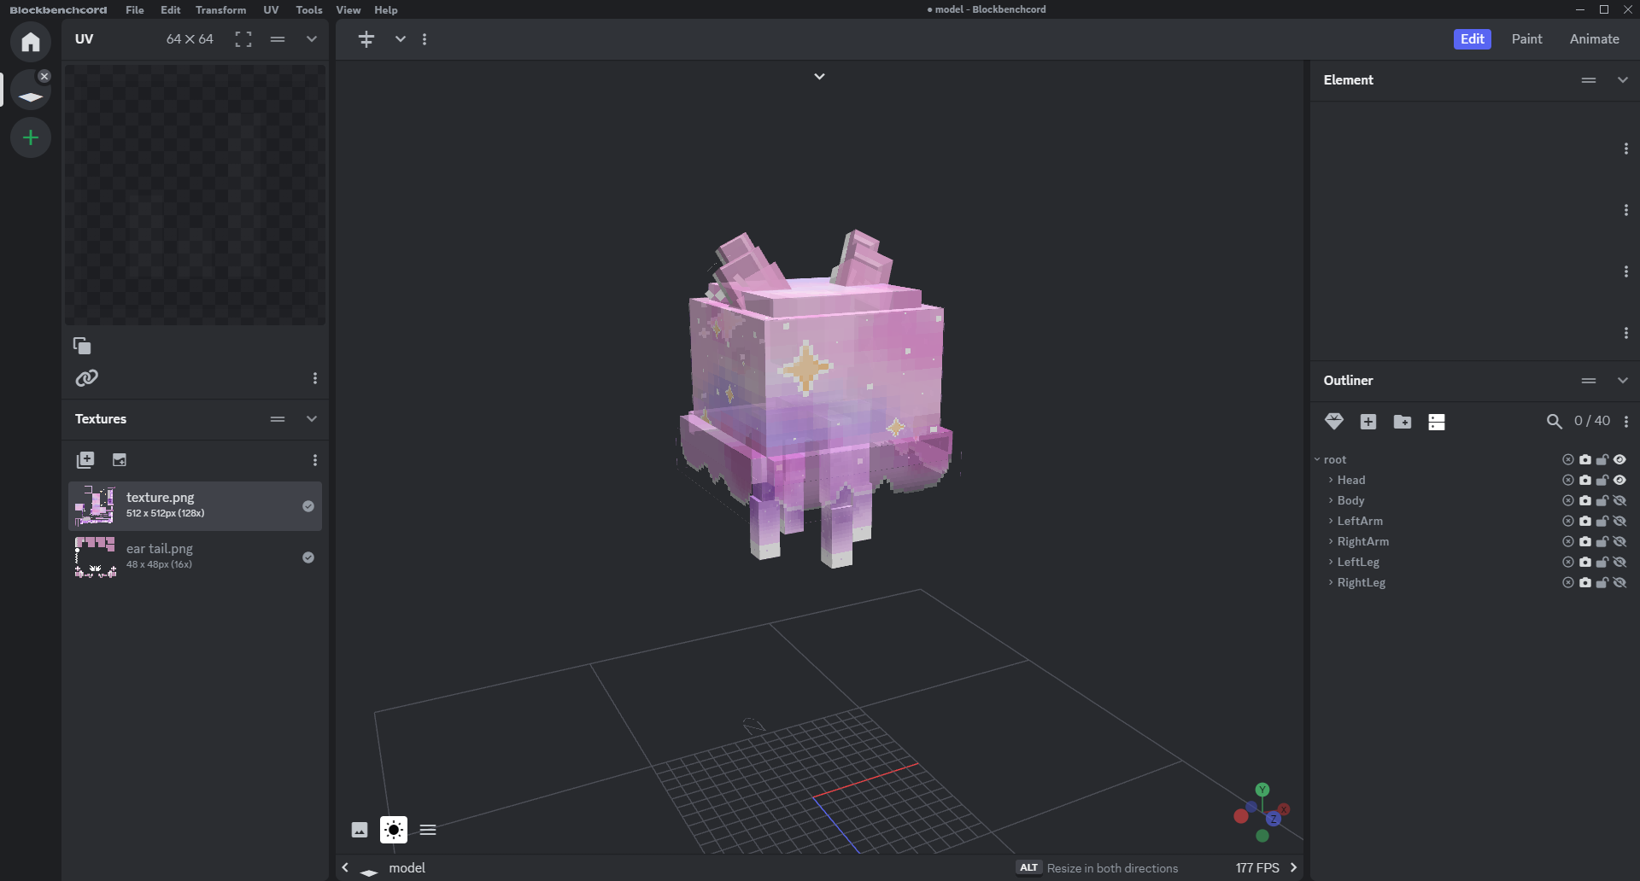
Task: Toggle viewport shading sun icon
Action: coord(393,830)
